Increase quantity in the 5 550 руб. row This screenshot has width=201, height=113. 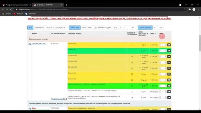pyautogui.click(x=166, y=45)
